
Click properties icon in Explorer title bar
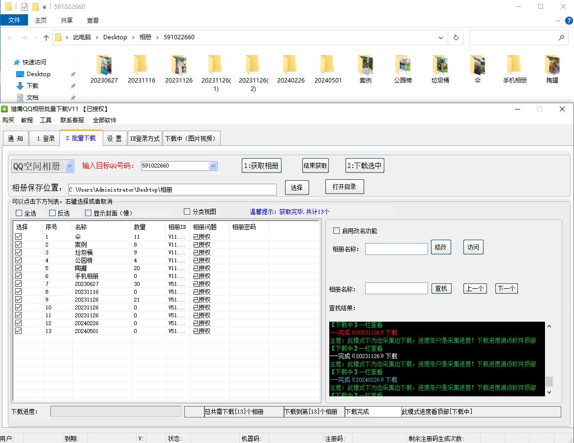tap(25, 6)
